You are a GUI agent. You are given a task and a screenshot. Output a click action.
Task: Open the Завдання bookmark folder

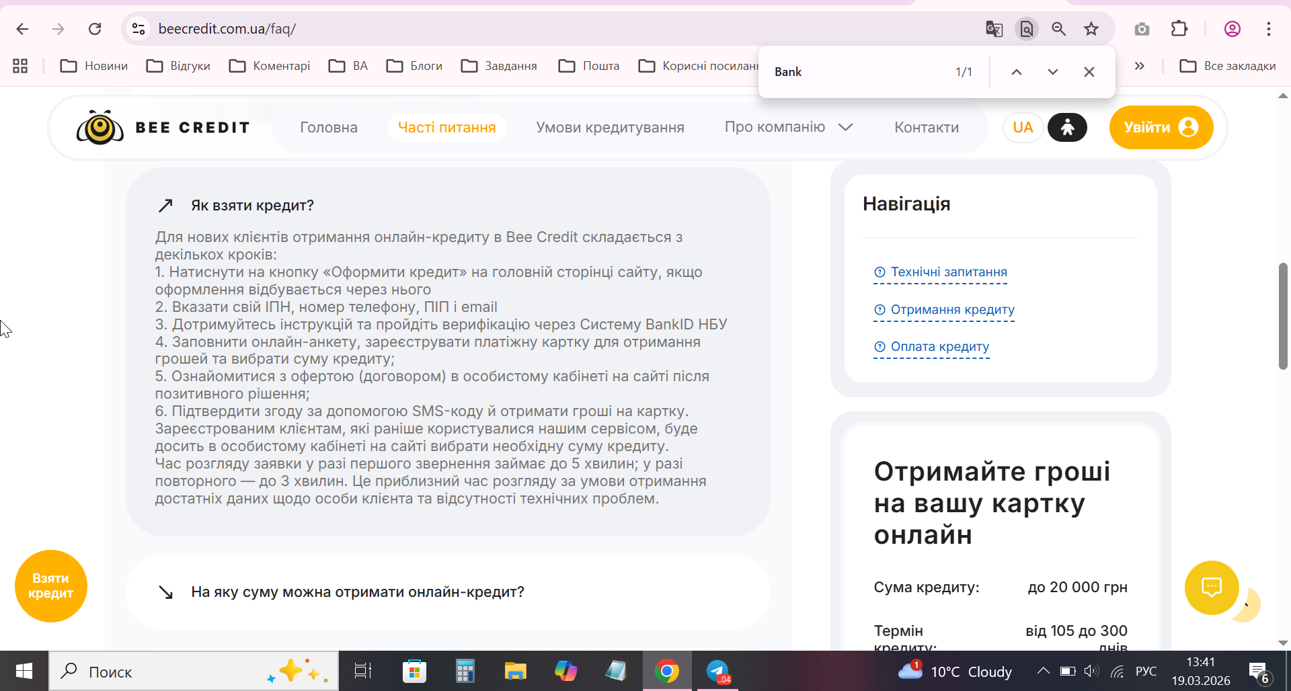[499, 66]
